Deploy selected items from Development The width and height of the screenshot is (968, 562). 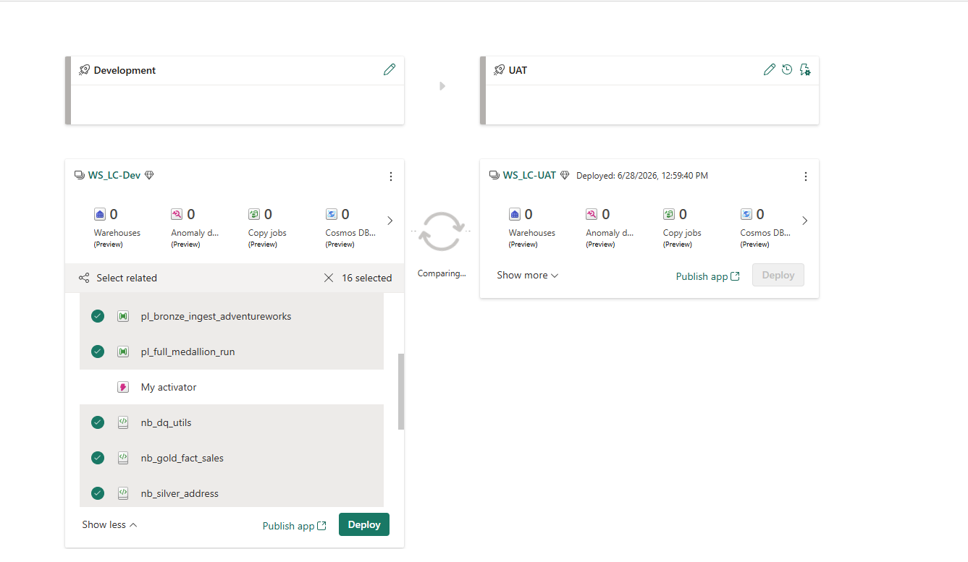click(364, 524)
